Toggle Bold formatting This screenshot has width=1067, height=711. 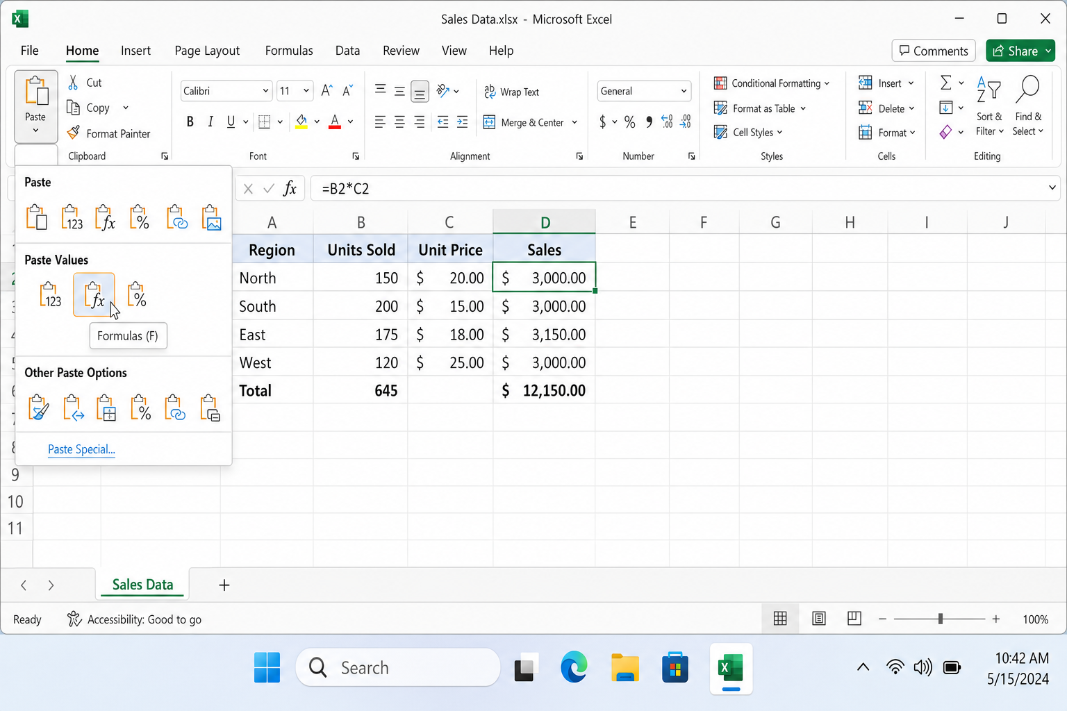coord(190,122)
